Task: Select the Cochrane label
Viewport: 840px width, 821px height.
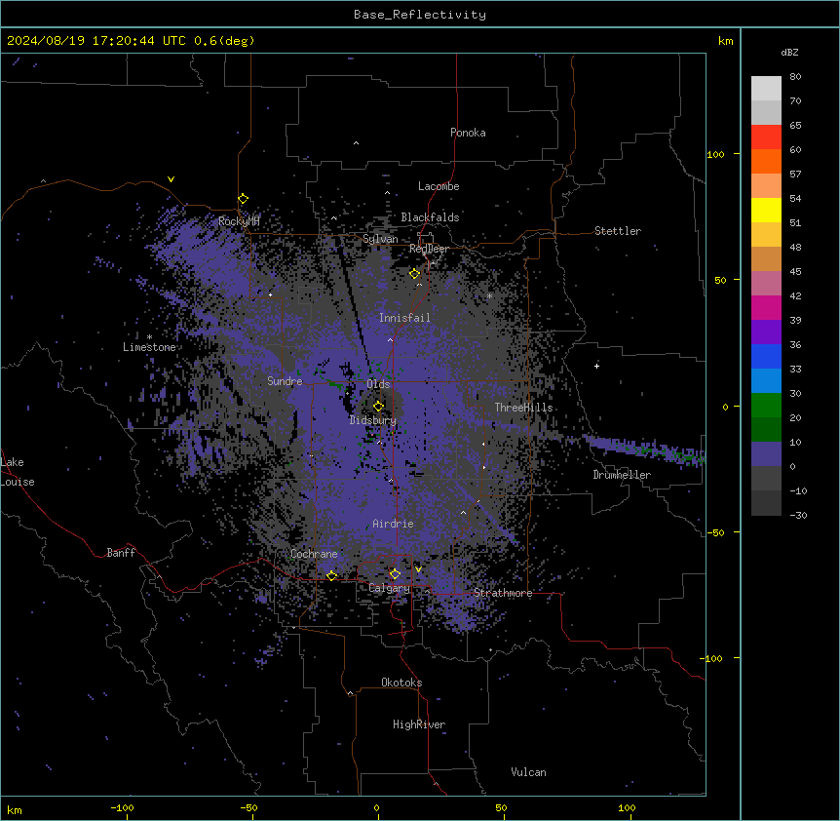Action: coord(314,554)
